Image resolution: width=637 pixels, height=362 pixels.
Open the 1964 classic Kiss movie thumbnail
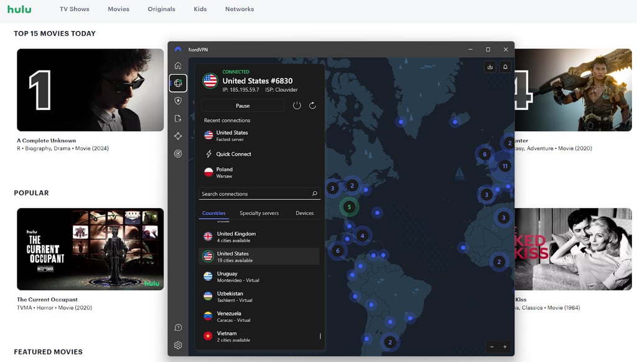tap(573, 249)
